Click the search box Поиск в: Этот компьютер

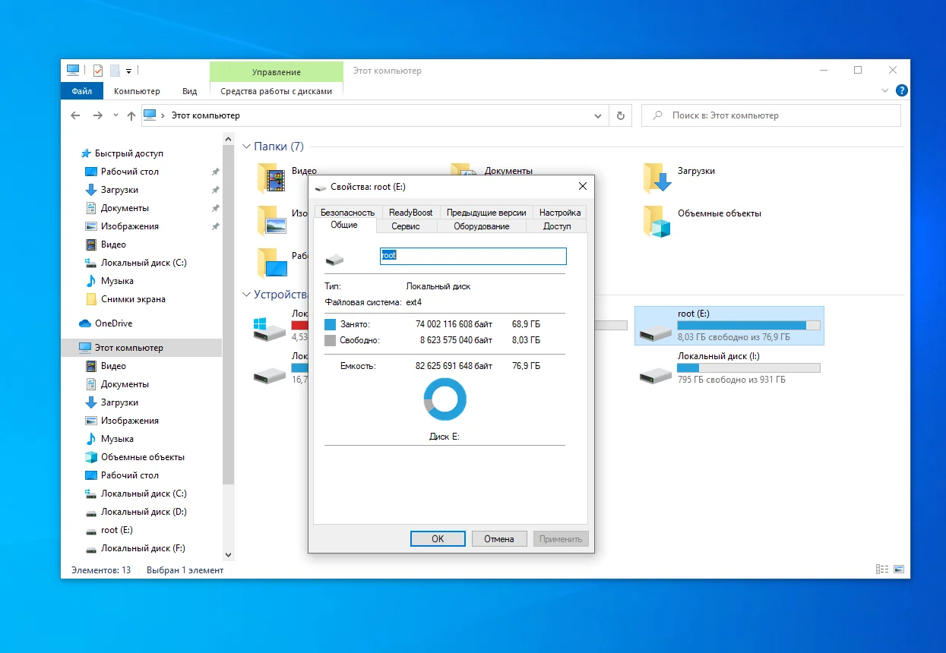(x=771, y=115)
